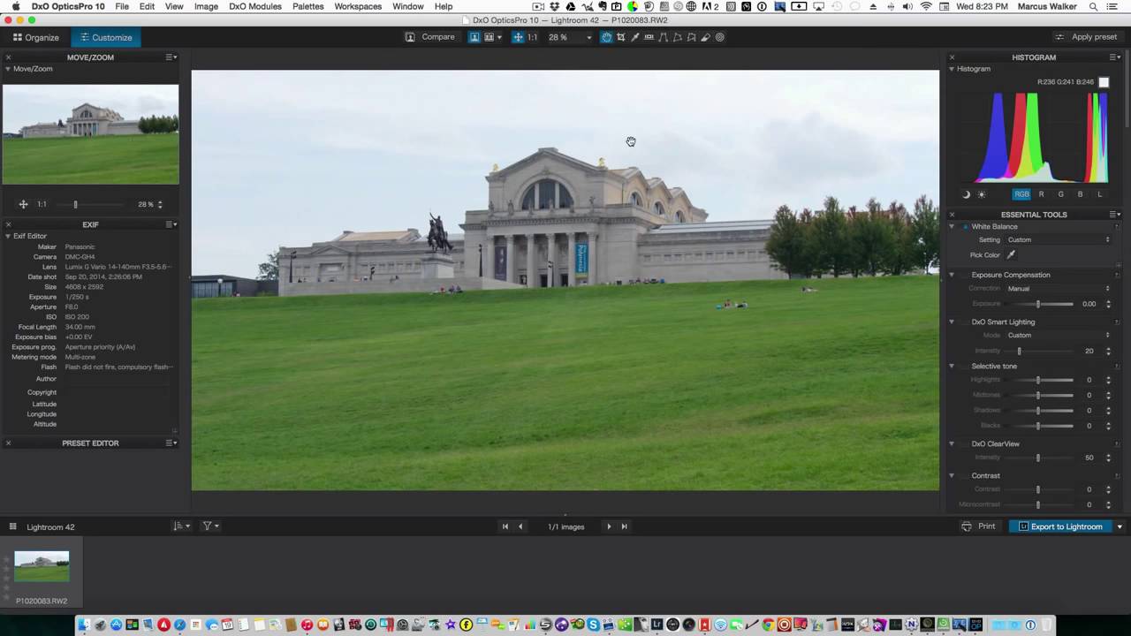Open the DxO Modules menu
The height and width of the screenshot is (636, 1131).
coord(255,6)
